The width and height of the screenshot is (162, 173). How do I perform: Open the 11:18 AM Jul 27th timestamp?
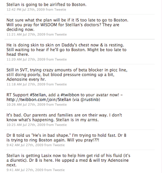26,84
